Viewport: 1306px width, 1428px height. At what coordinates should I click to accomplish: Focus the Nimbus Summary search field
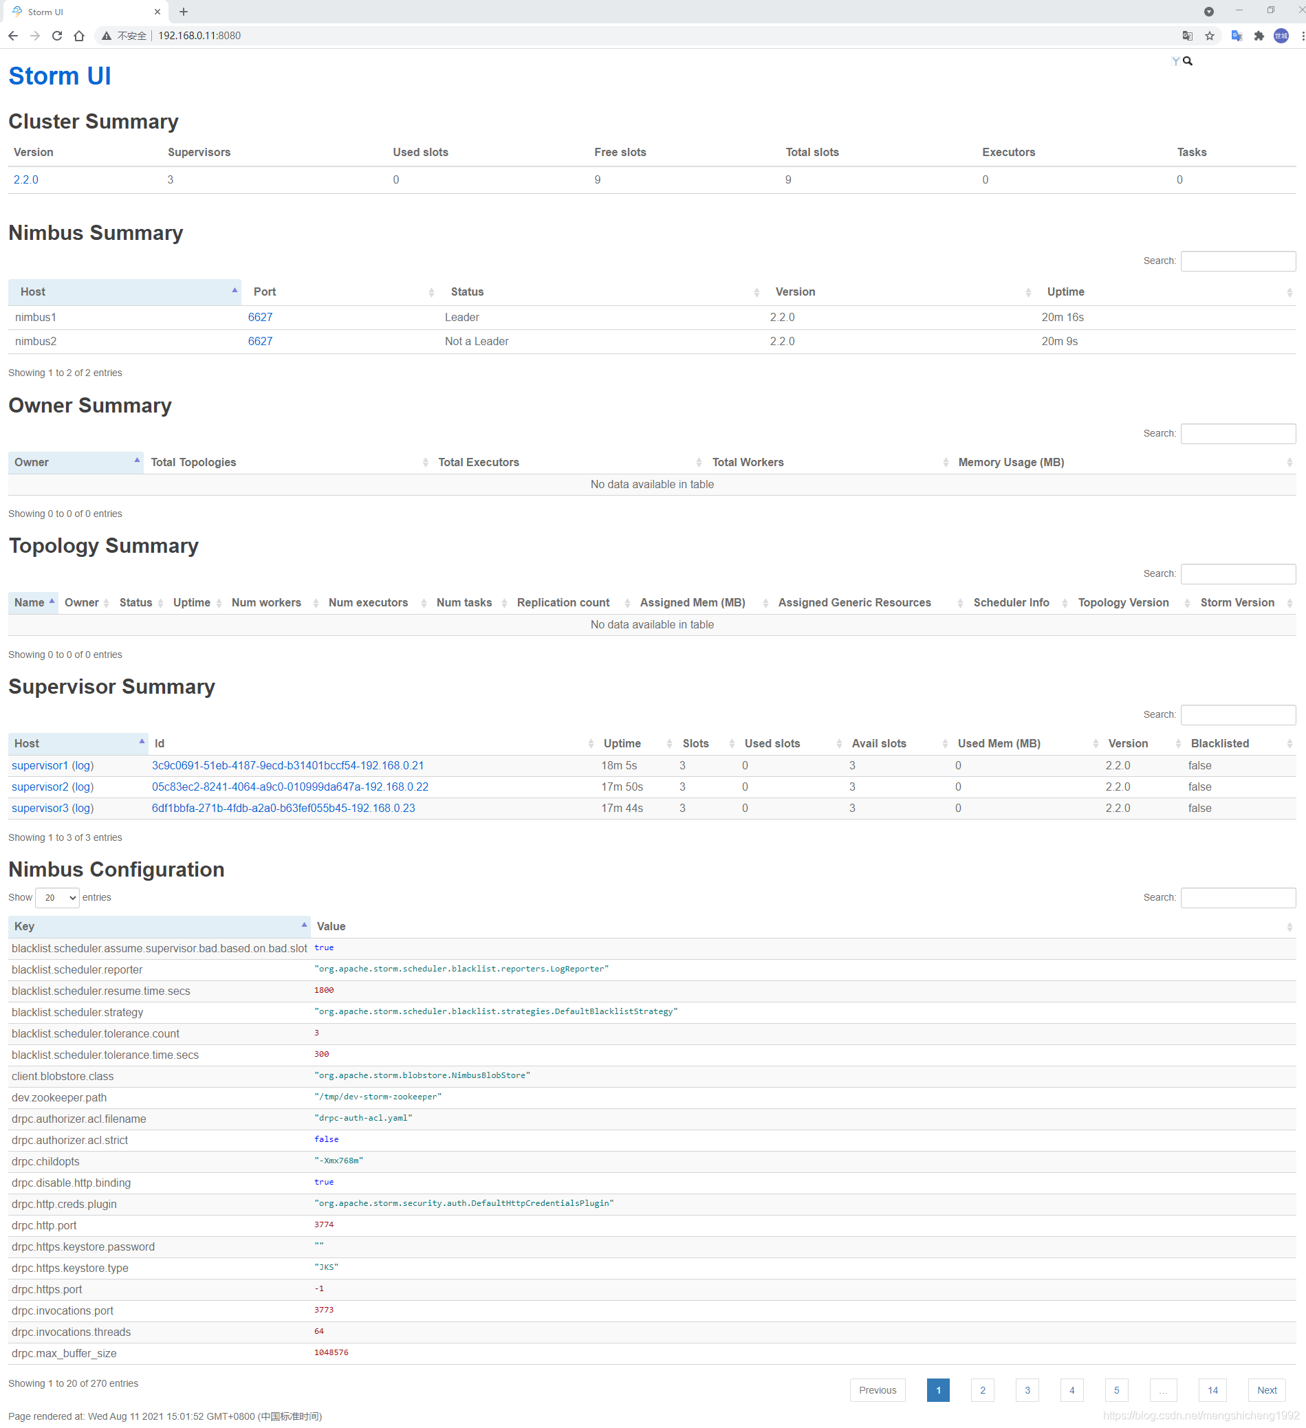point(1238,261)
